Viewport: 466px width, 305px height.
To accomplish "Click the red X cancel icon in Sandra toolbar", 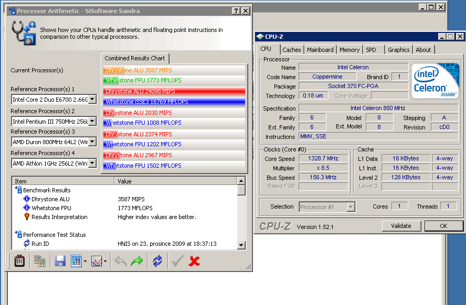I will point(194,260).
